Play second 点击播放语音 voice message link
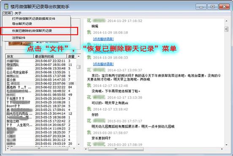The width and height of the screenshot is (233, 156). point(103,64)
